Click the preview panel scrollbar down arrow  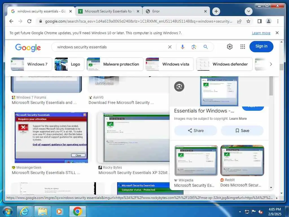tap(271, 188)
